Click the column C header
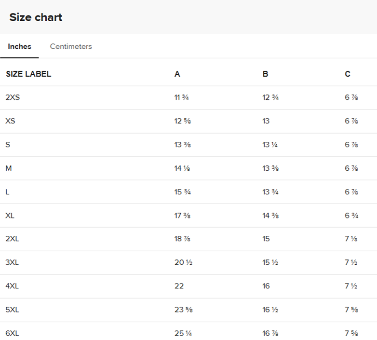The width and height of the screenshot is (377, 340). (x=348, y=74)
